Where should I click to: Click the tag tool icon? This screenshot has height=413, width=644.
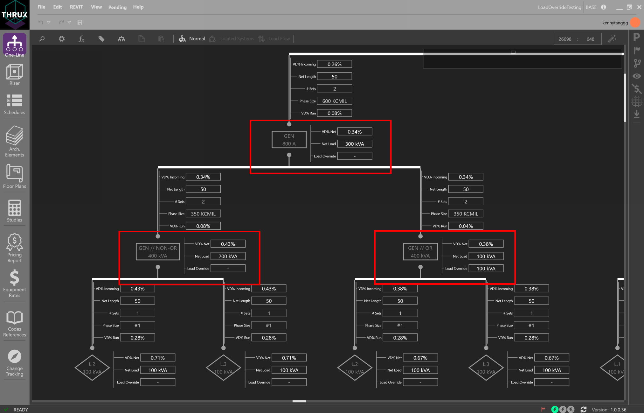[101, 39]
